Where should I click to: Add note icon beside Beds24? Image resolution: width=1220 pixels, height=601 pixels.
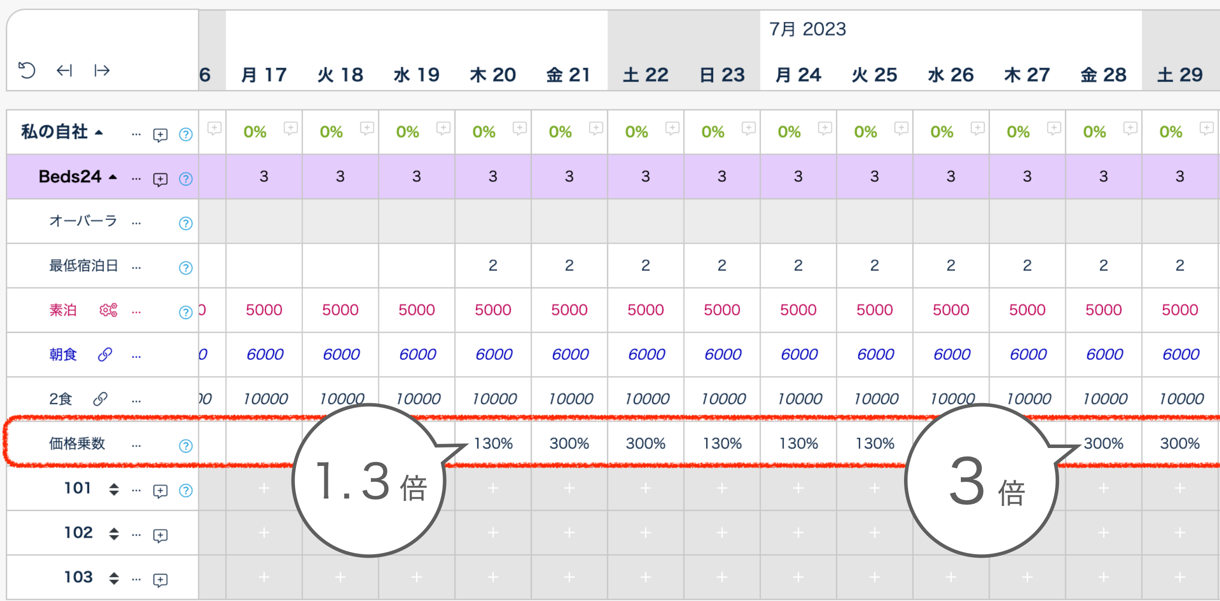click(x=160, y=179)
